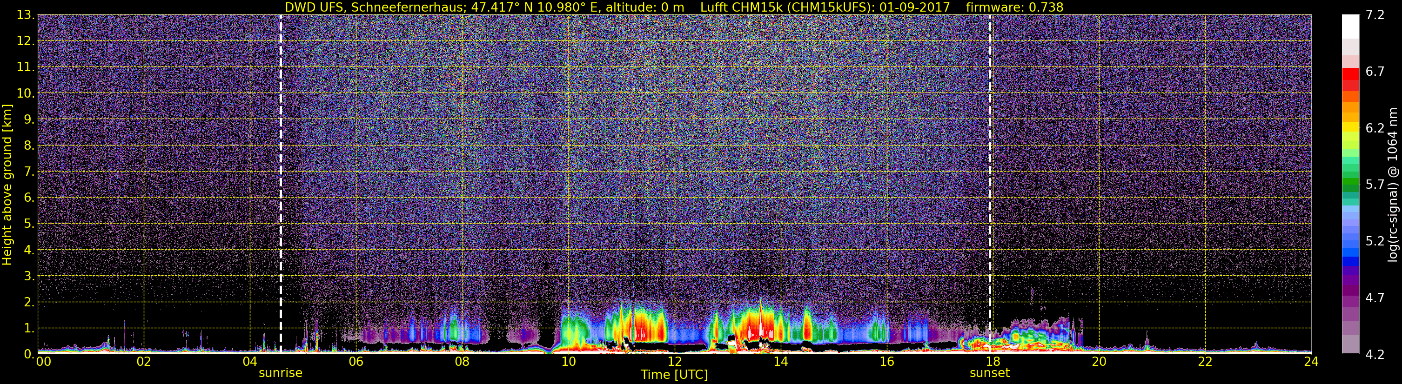Click the time axis tick '04'
The image size is (1402, 384).
coord(250,362)
